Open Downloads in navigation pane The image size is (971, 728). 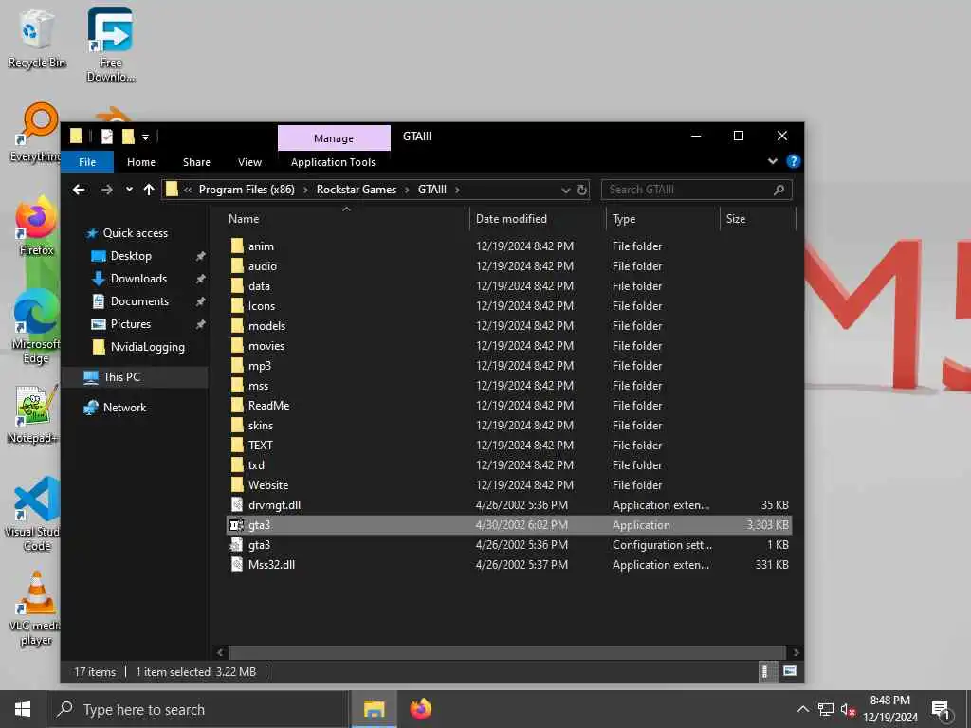[x=138, y=279]
